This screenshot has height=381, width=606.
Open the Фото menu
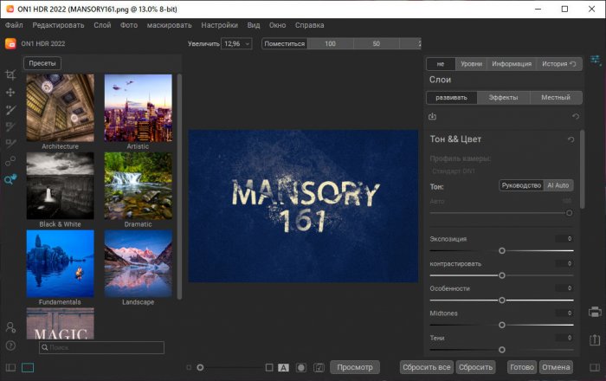click(129, 26)
